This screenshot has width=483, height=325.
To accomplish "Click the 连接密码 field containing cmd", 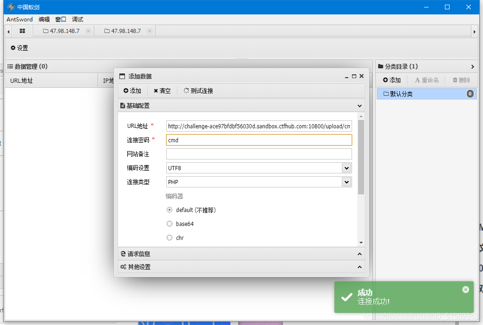I will 259,140.
